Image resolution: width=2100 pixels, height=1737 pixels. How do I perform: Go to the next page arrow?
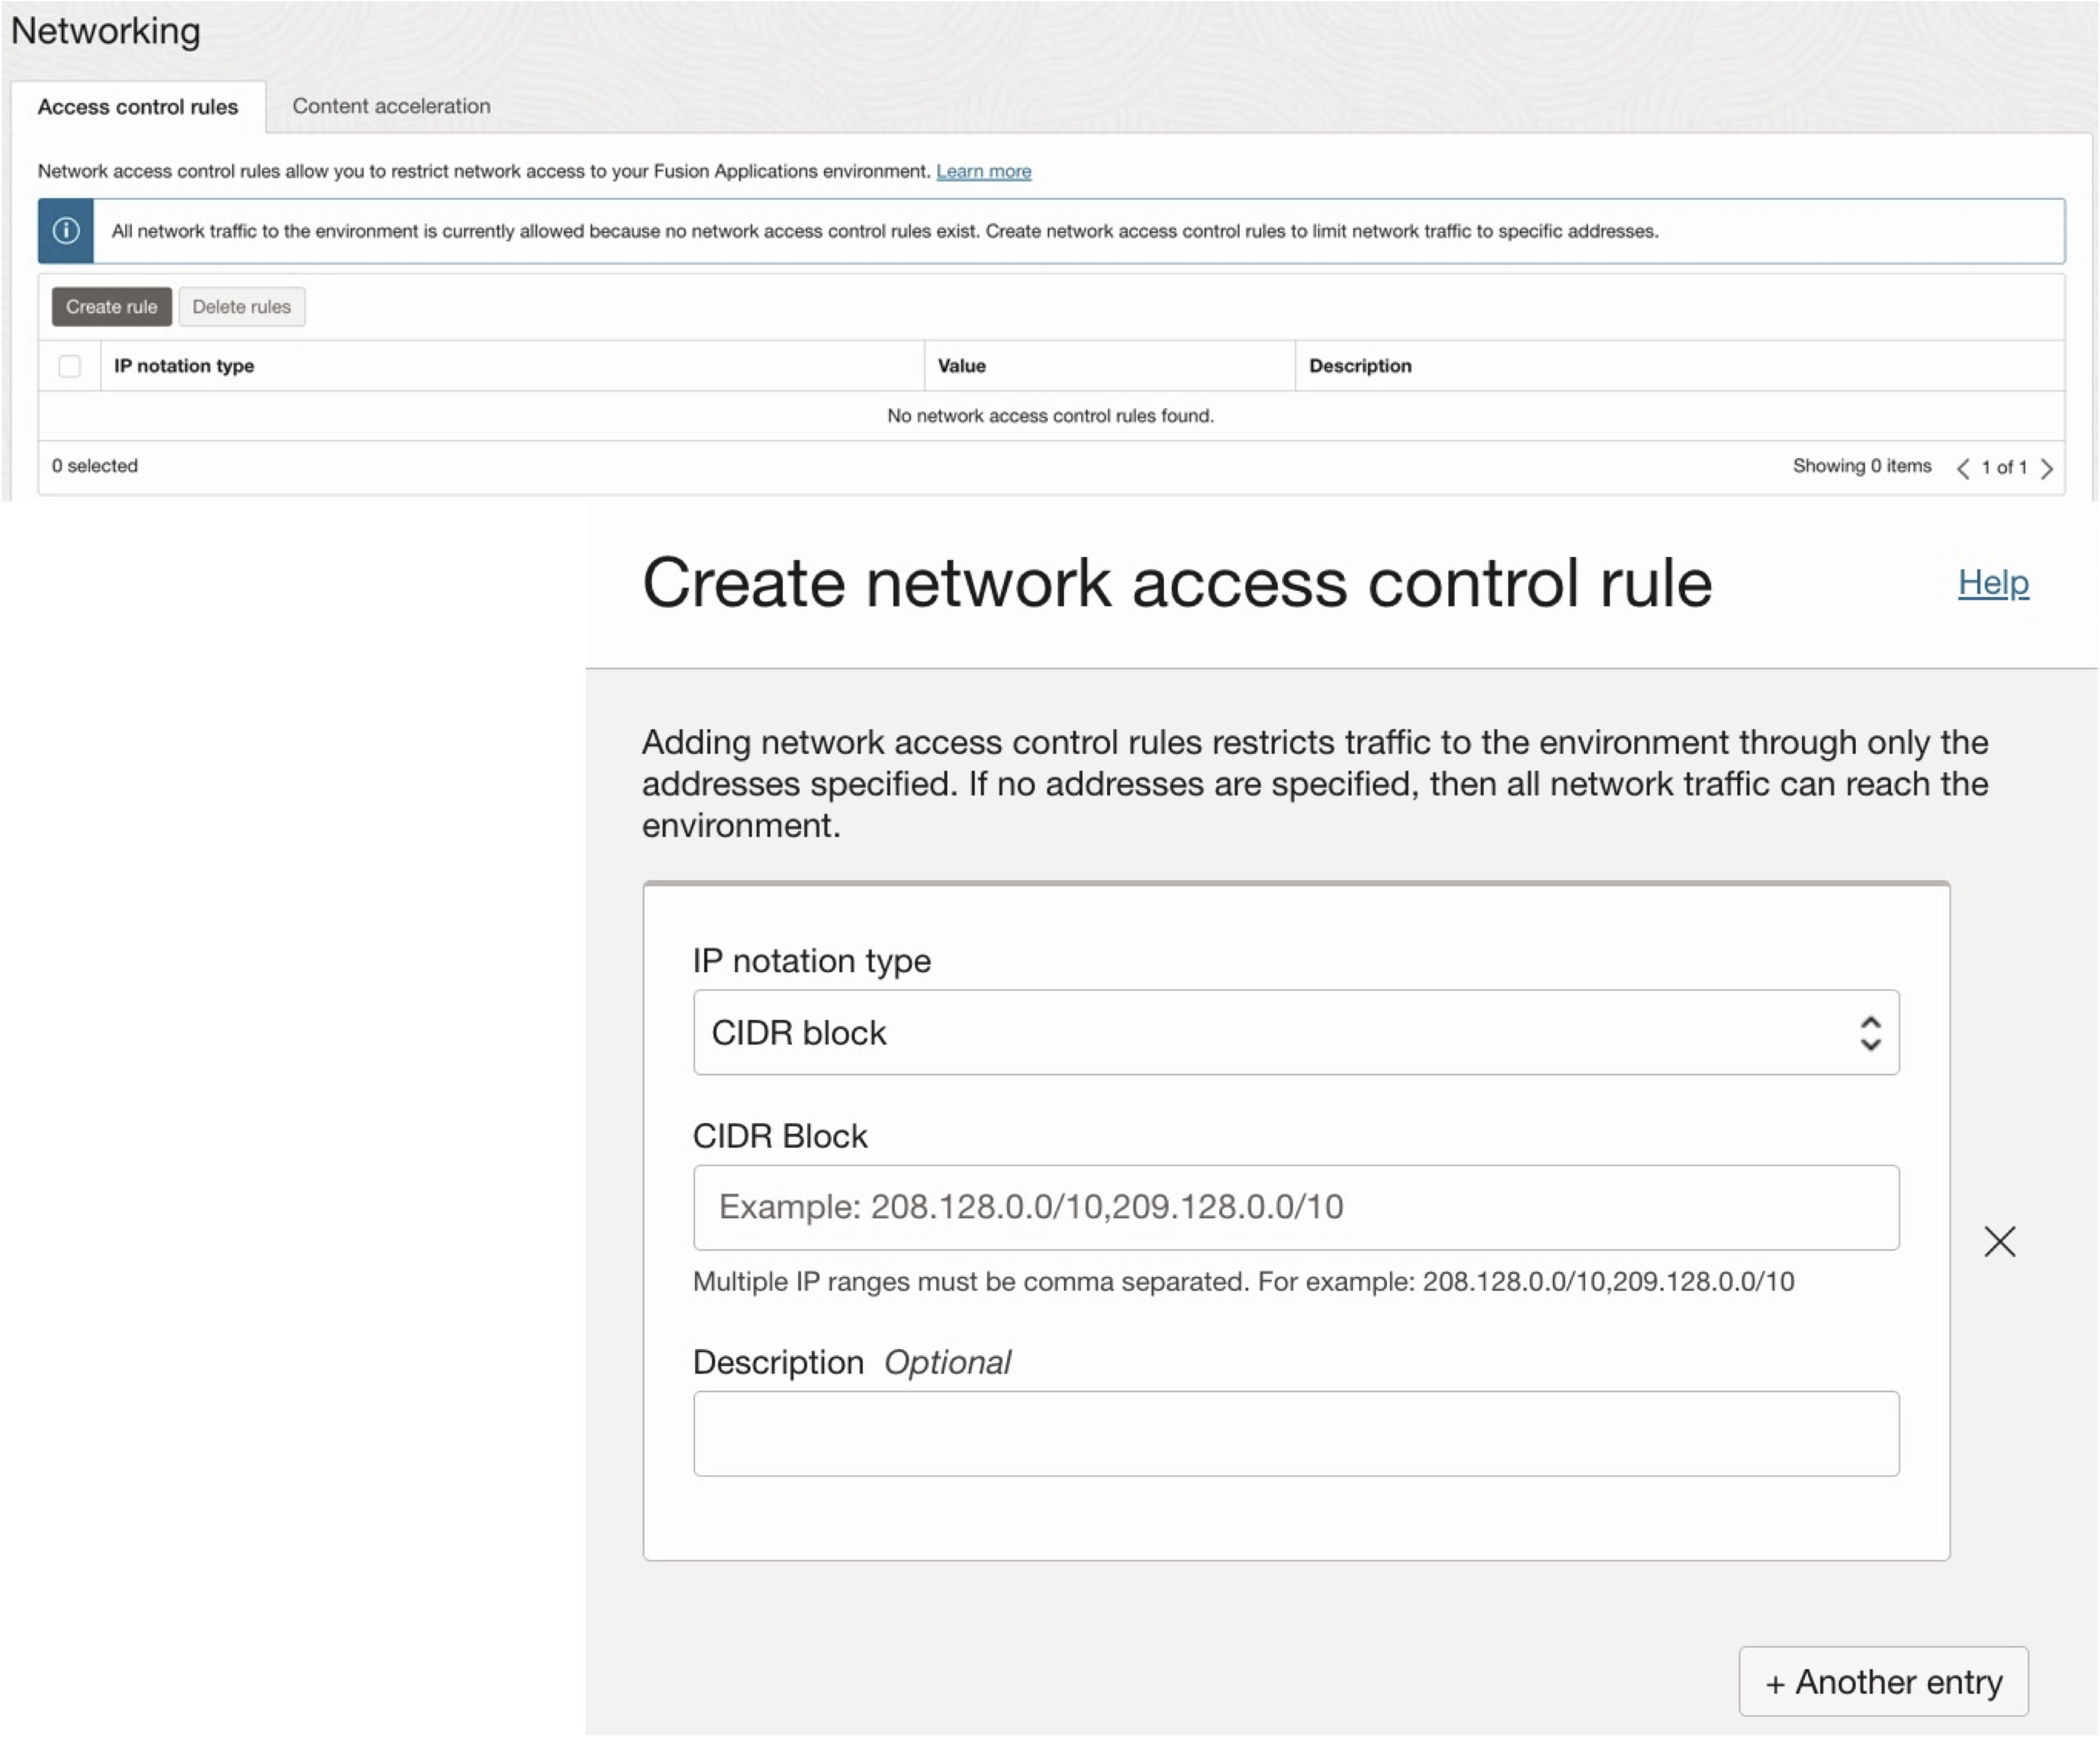[x=2046, y=468]
